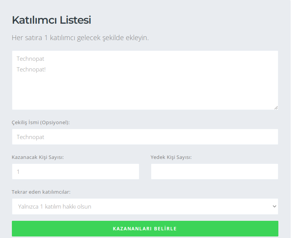Viewport: 291px width, 238px height.
Task: Click the 'Yedek Kişi Sayısı:' label
Action: point(171,157)
